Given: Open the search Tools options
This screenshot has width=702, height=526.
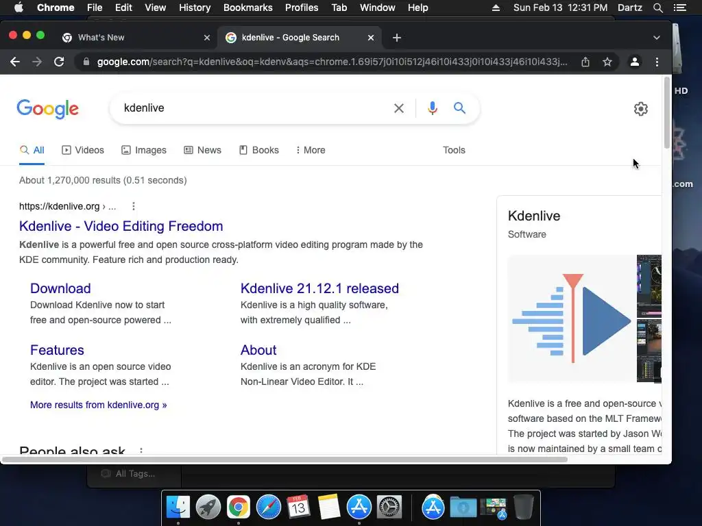Looking at the screenshot, I should (x=454, y=150).
